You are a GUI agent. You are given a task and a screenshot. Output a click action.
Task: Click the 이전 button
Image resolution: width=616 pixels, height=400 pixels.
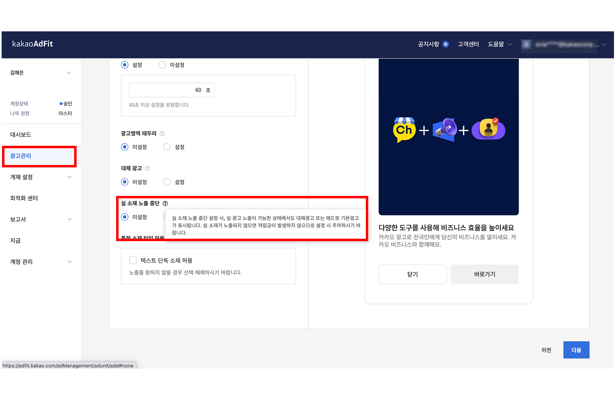click(546, 350)
